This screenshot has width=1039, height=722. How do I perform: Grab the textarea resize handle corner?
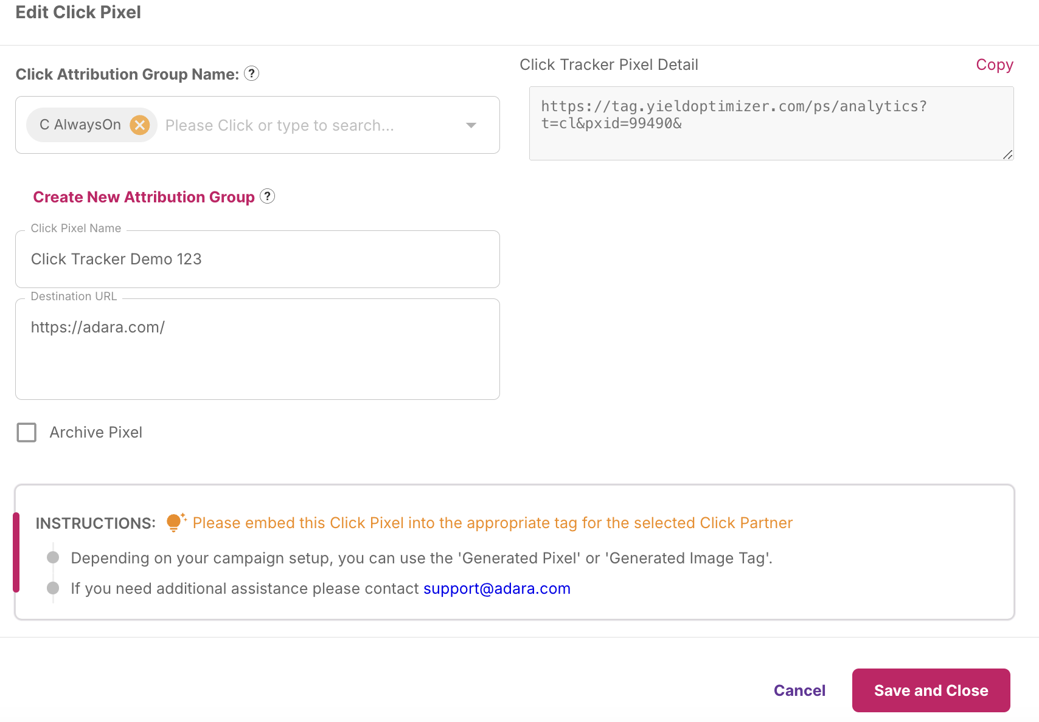tap(1007, 154)
